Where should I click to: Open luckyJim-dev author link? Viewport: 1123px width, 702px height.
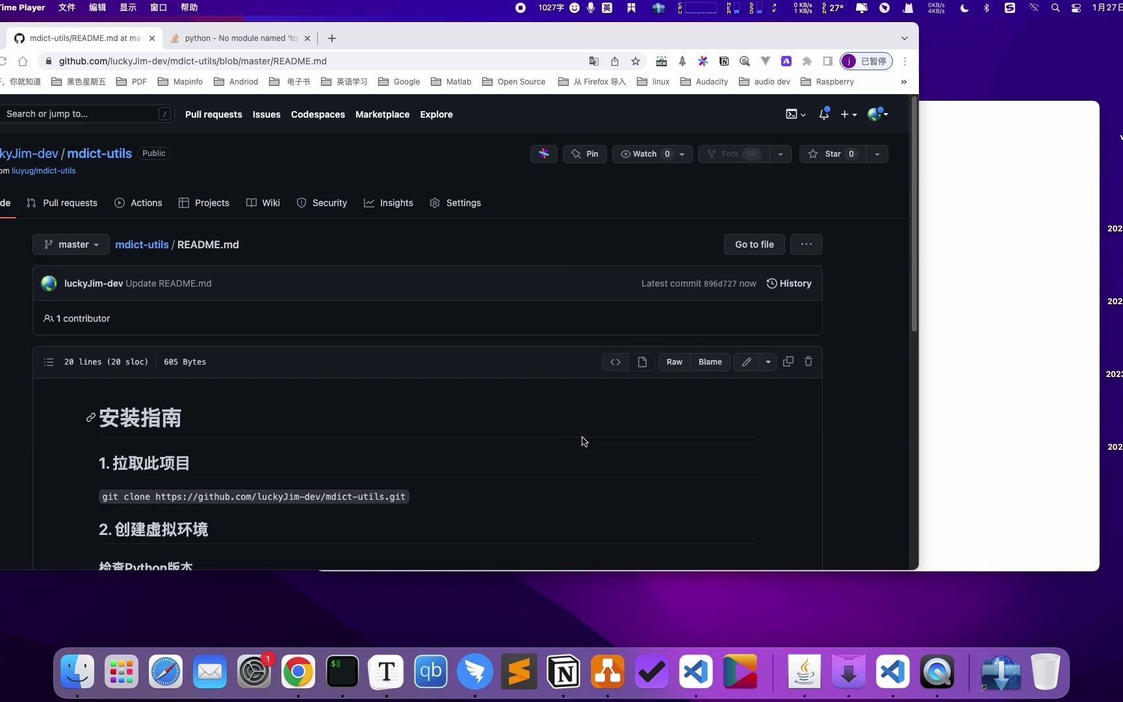coord(94,283)
